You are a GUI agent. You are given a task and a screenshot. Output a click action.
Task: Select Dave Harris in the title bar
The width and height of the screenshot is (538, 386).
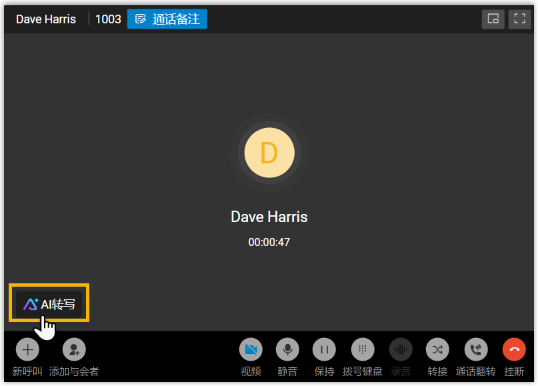tap(46, 19)
